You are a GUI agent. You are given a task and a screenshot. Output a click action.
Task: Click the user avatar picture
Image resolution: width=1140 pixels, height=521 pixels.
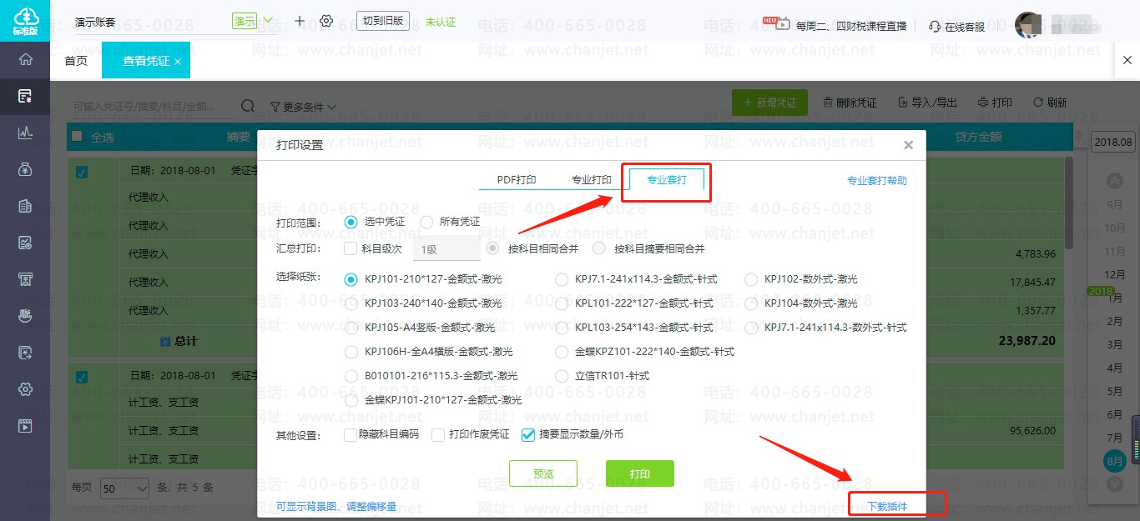coord(1028,25)
